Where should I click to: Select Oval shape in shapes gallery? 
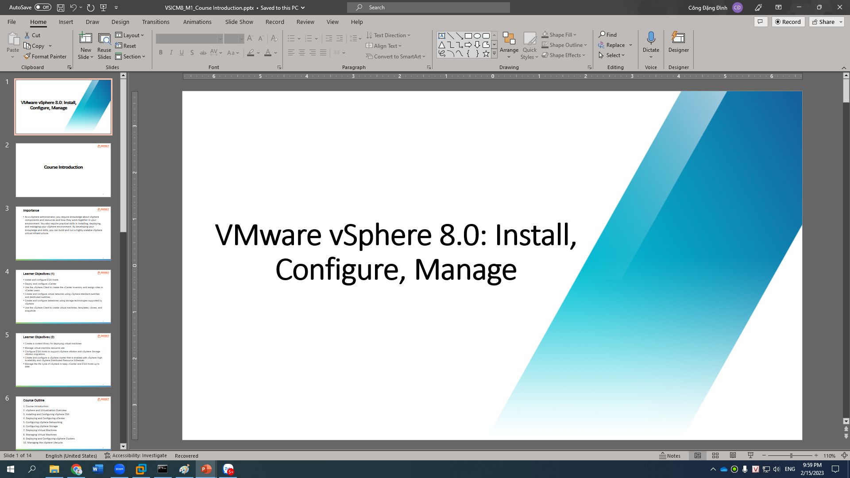[x=477, y=36]
